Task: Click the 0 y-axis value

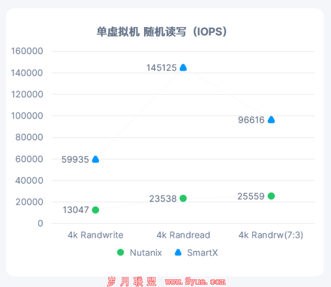Action: tap(40, 224)
